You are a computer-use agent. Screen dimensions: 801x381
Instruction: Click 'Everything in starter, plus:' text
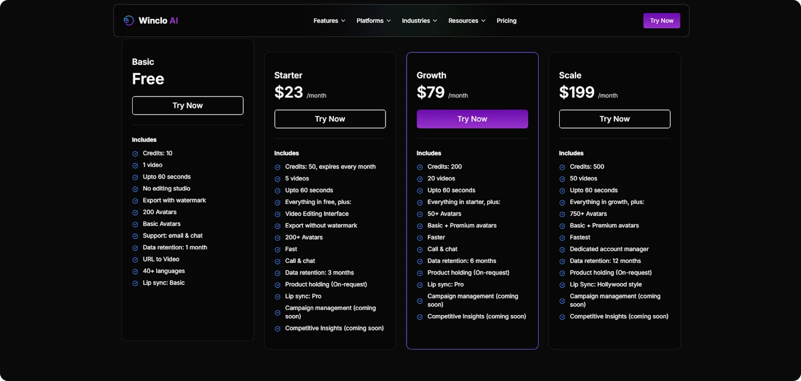464,202
